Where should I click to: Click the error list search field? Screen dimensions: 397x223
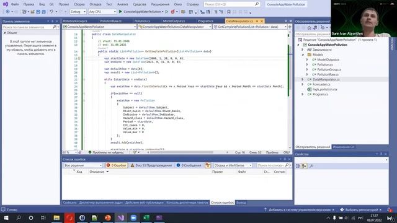tap(272, 165)
